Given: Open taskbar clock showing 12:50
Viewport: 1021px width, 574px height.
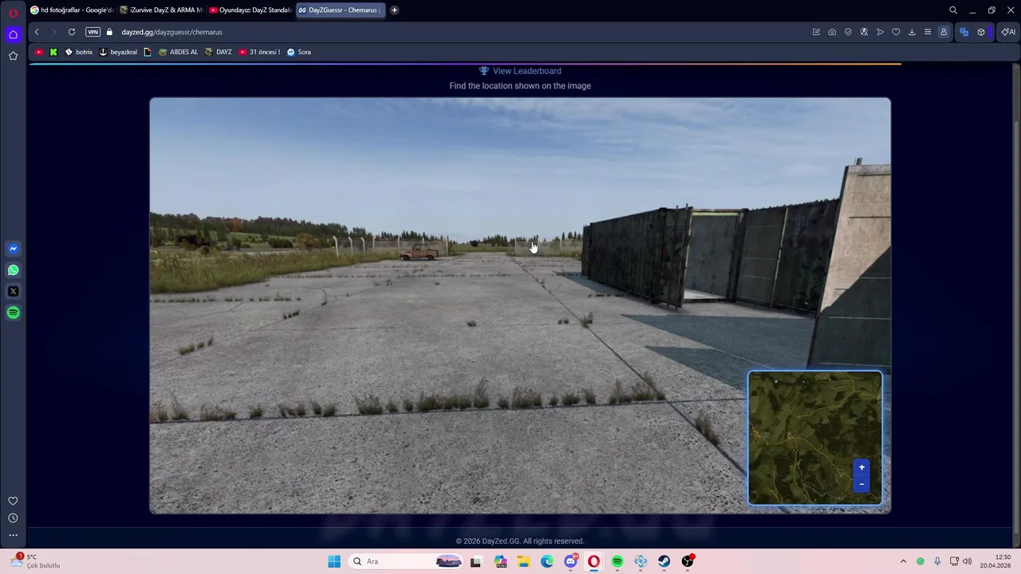Looking at the screenshot, I should coord(996,561).
